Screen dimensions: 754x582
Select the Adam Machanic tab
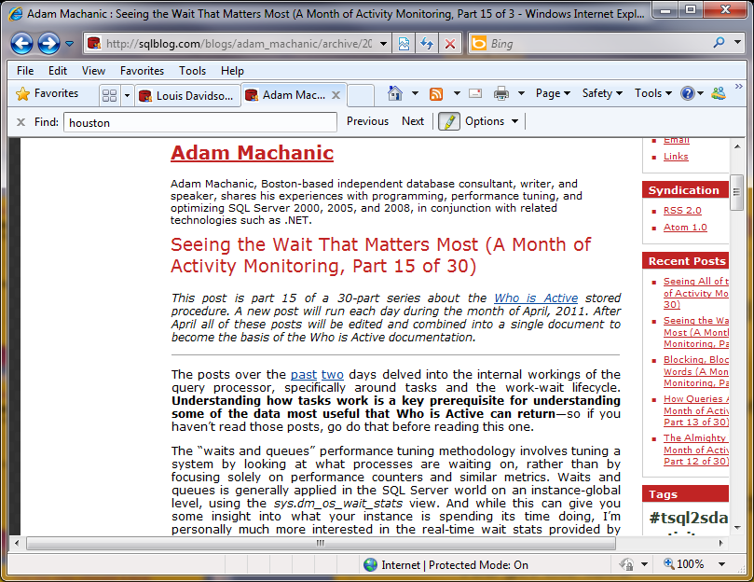tap(288, 95)
